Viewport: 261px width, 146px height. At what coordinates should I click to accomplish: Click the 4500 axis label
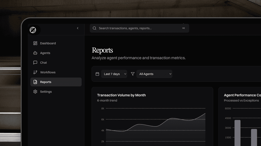[x=228, y=118]
